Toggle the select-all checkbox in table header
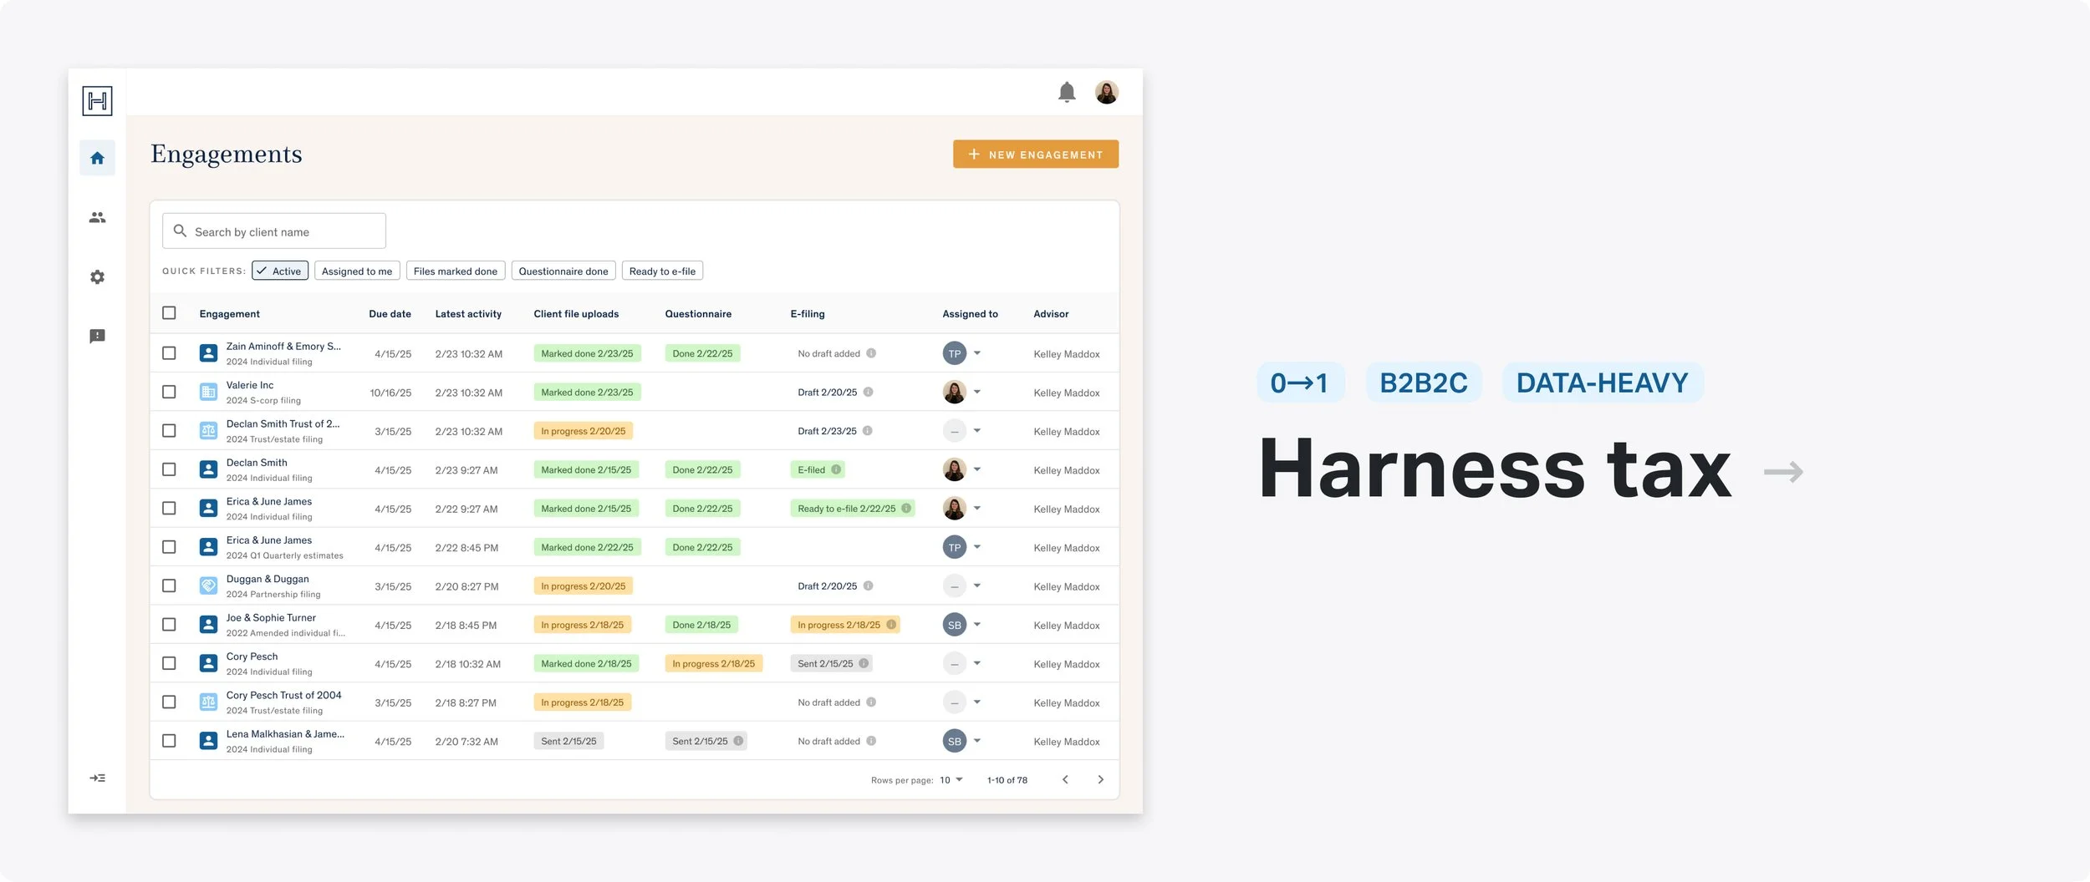This screenshot has width=2090, height=882. tap(169, 312)
